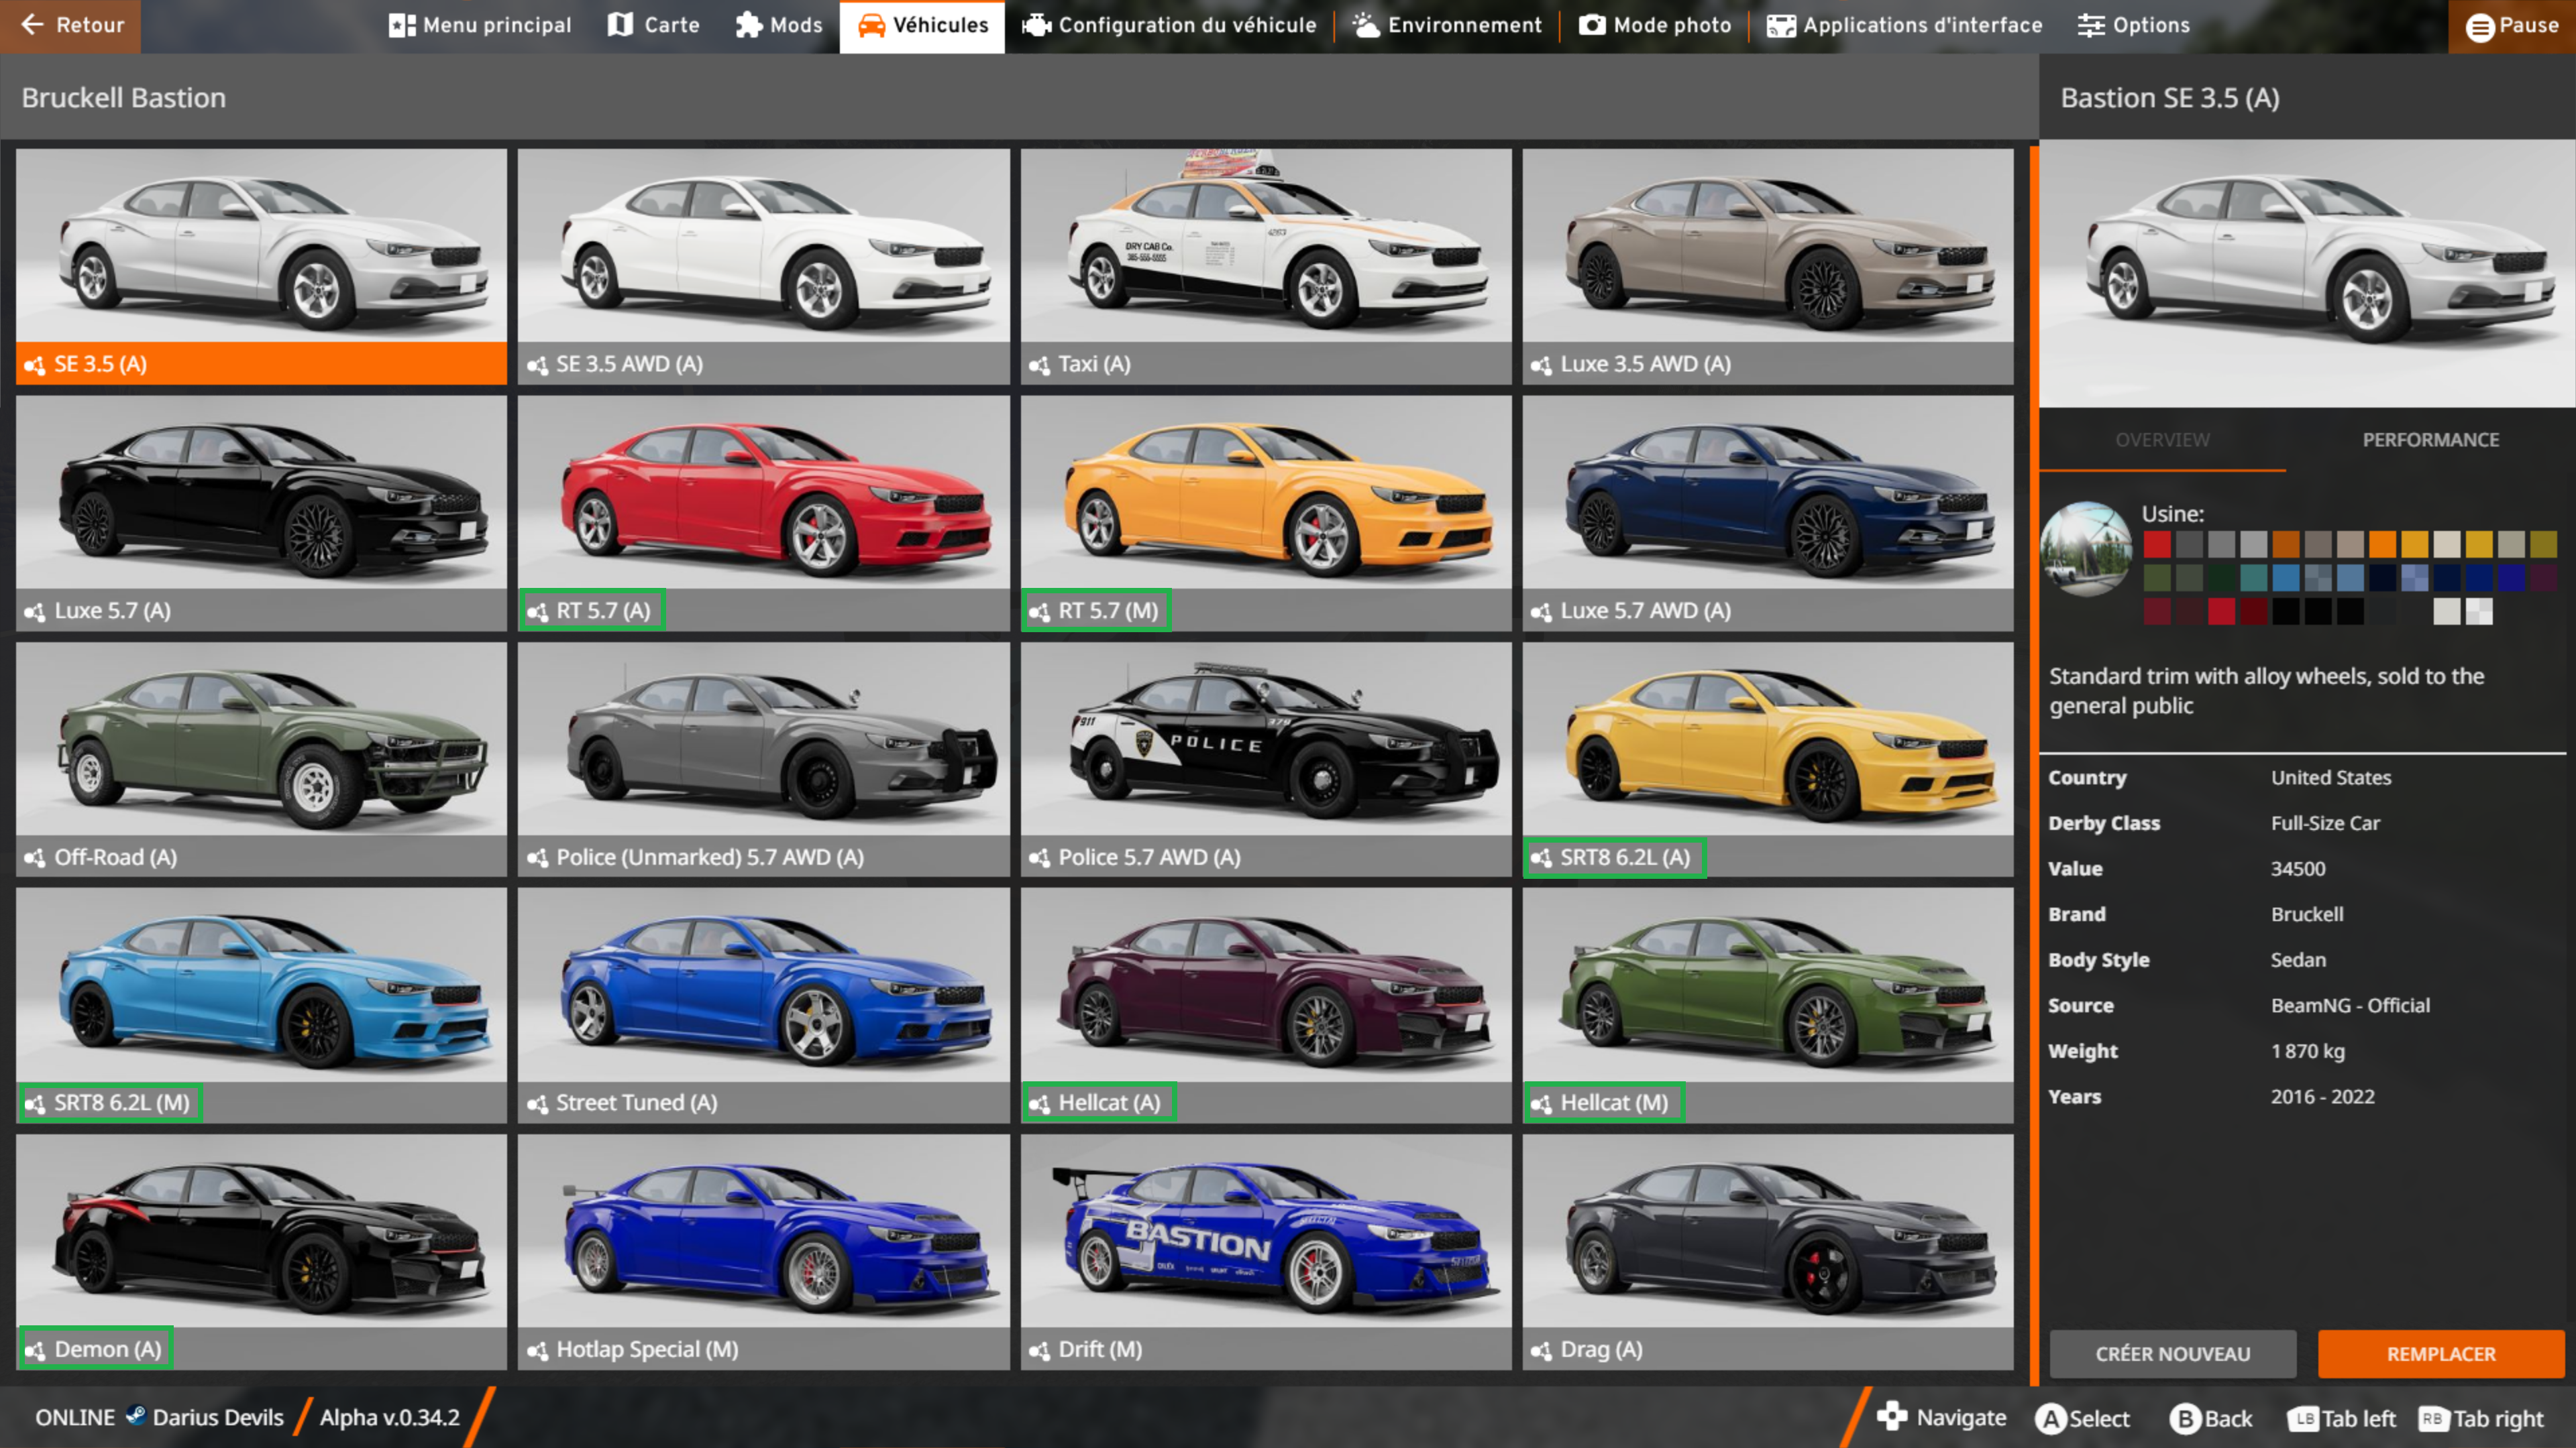
Task: Pick the first red factory color swatch
Action: (x=2157, y=544)
